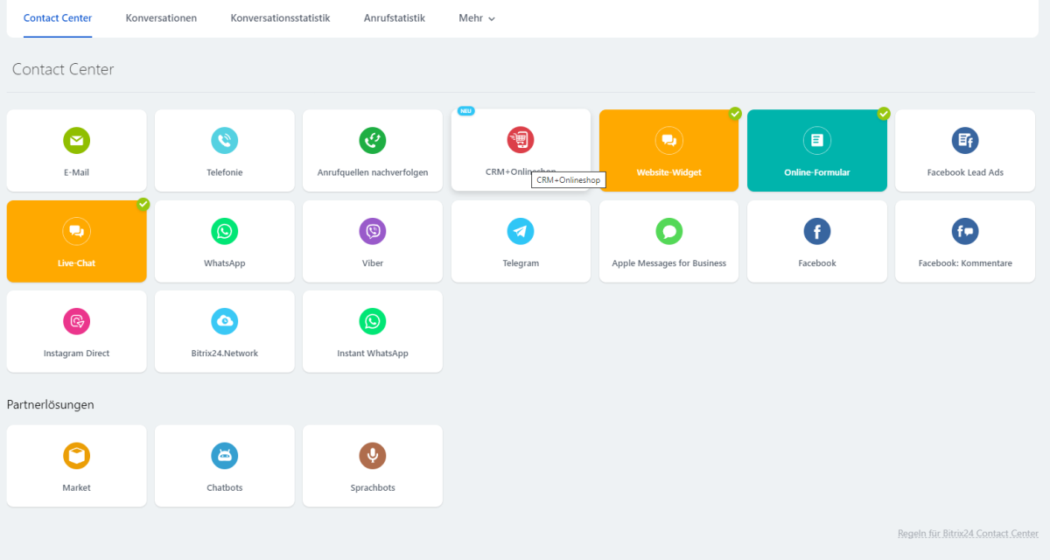Click the Bitrix24.Network cloud icon
Viewport: 1050px width, 560px height.
pos(225,321)
